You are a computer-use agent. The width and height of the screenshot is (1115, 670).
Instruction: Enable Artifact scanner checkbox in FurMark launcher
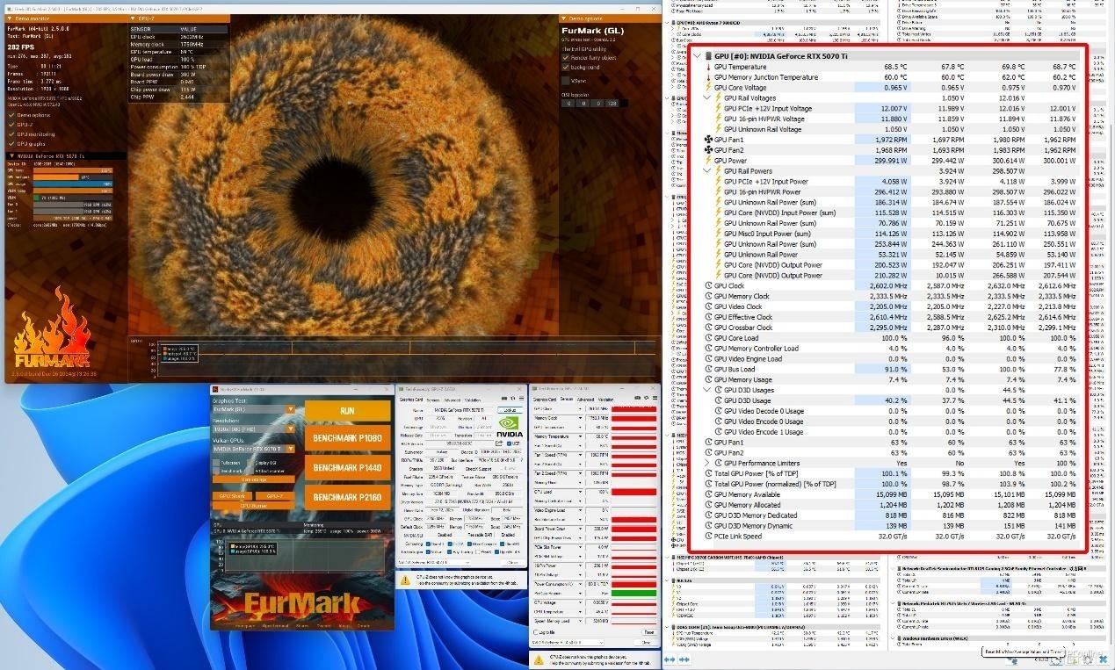click(250, 471)
